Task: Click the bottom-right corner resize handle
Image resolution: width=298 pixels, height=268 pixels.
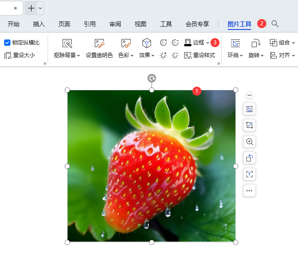Action: [x=235, y=242]
